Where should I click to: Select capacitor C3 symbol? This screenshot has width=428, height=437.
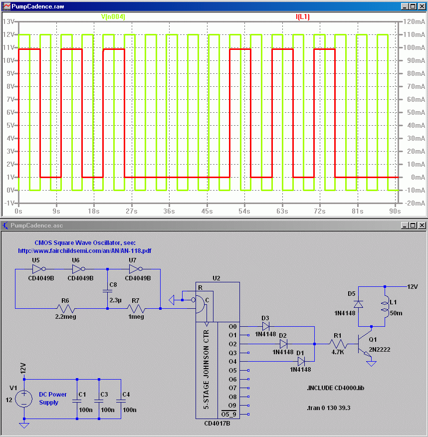tap(99, 401)
